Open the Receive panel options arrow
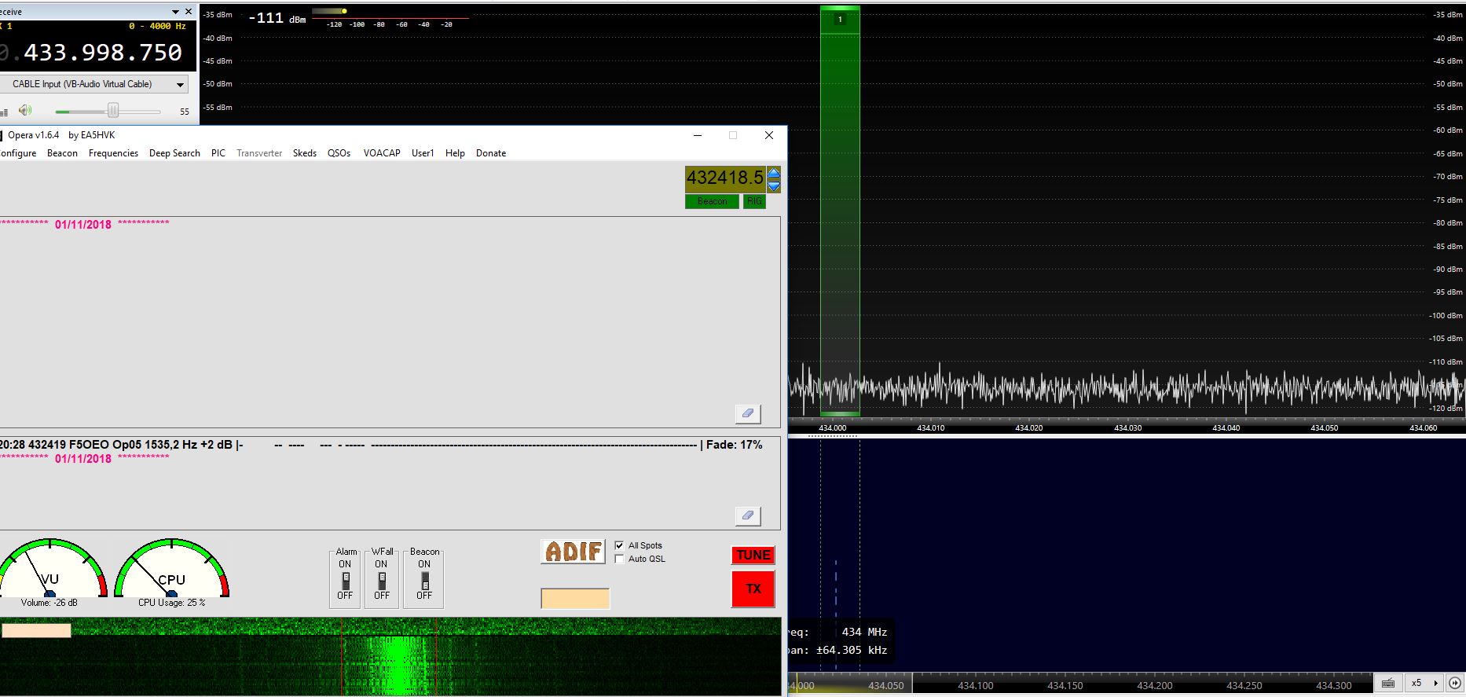Screen dimensions: 1466x697 tap(175, 12)
